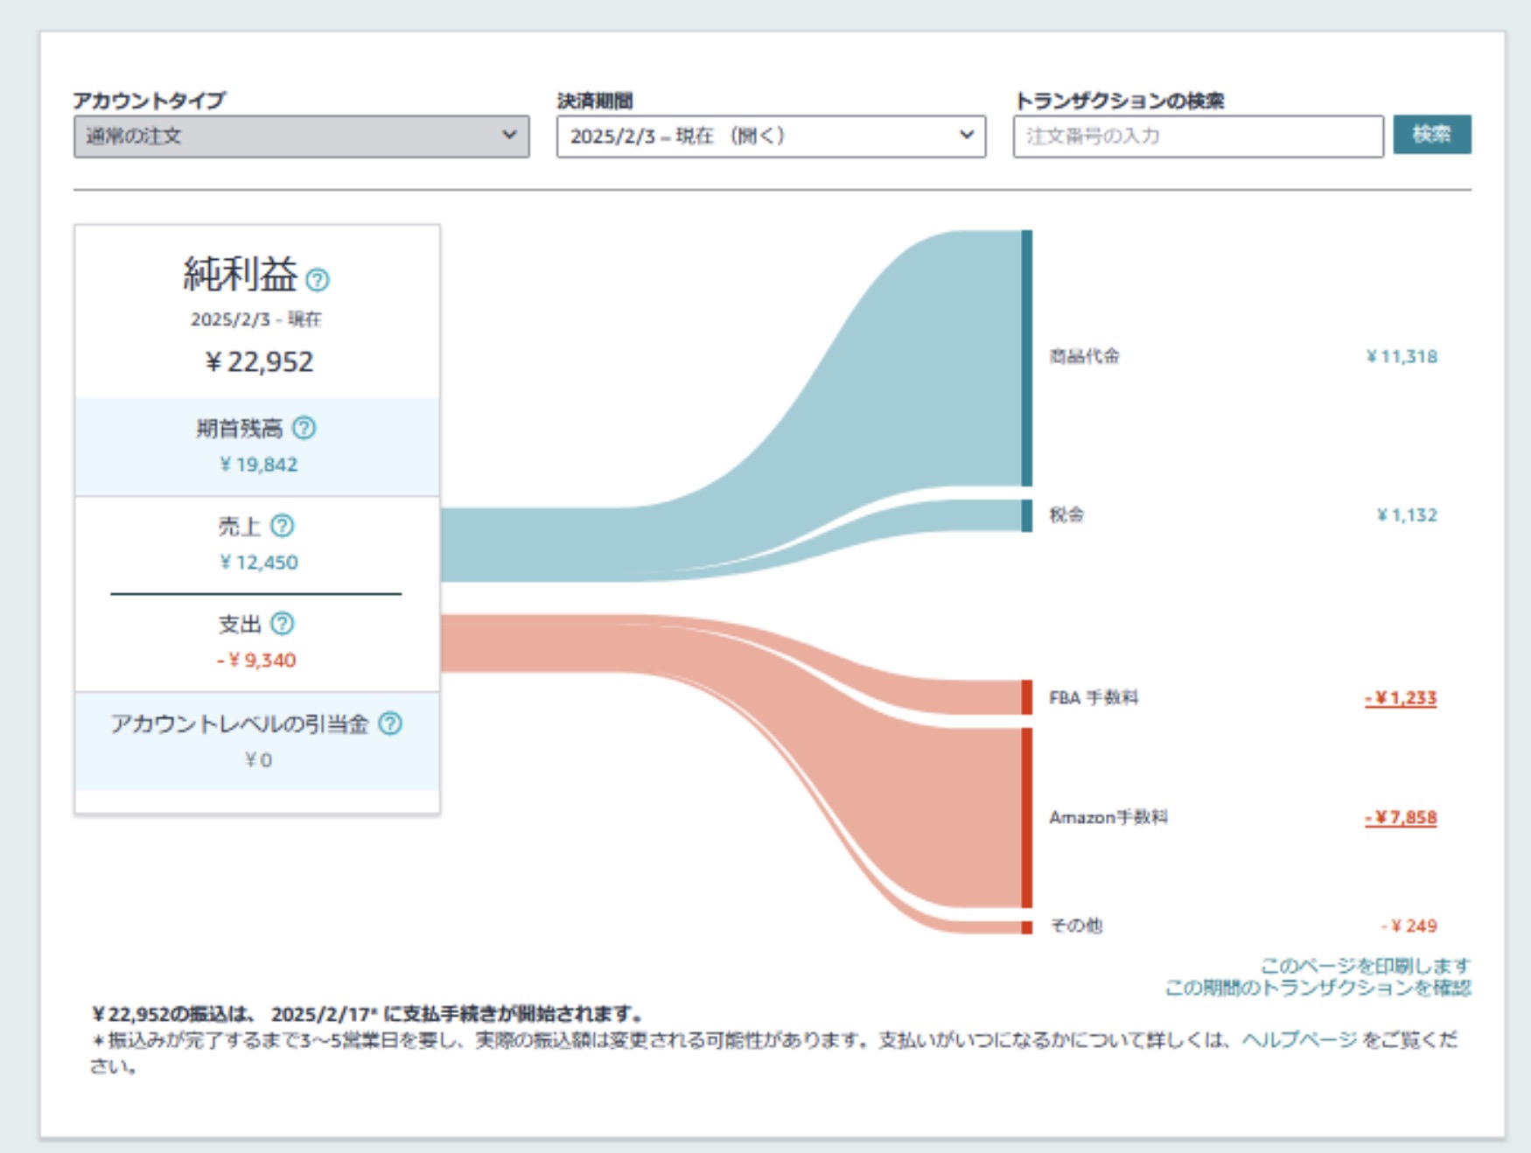This screenshot has height=1153, width=1531.
Task: Click the 支出 value -¥9,340
Action: (256, 660)
